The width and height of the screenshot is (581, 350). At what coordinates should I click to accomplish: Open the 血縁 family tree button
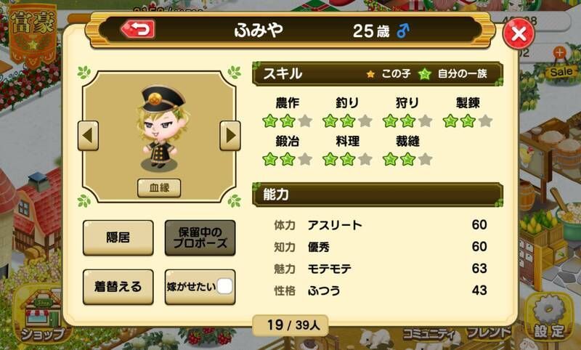pos(159,188)
